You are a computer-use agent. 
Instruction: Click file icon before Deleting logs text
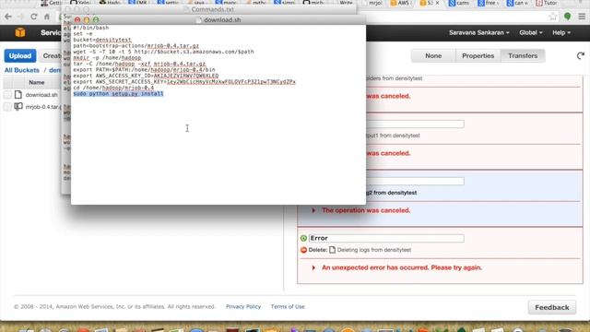(332, 250)
